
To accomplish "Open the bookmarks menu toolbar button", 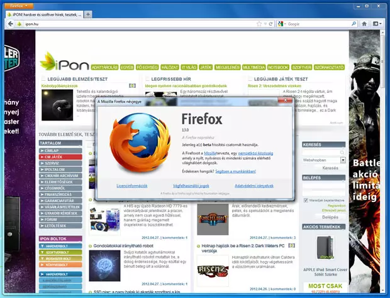I will [377, 24].
